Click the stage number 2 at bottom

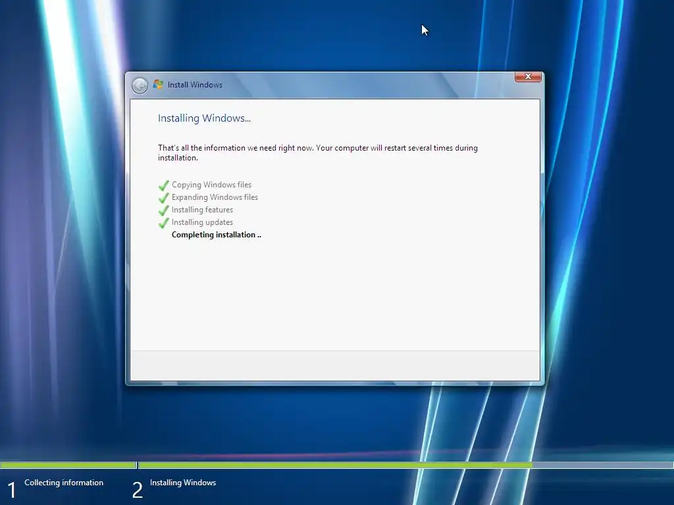tap(138, 490)
